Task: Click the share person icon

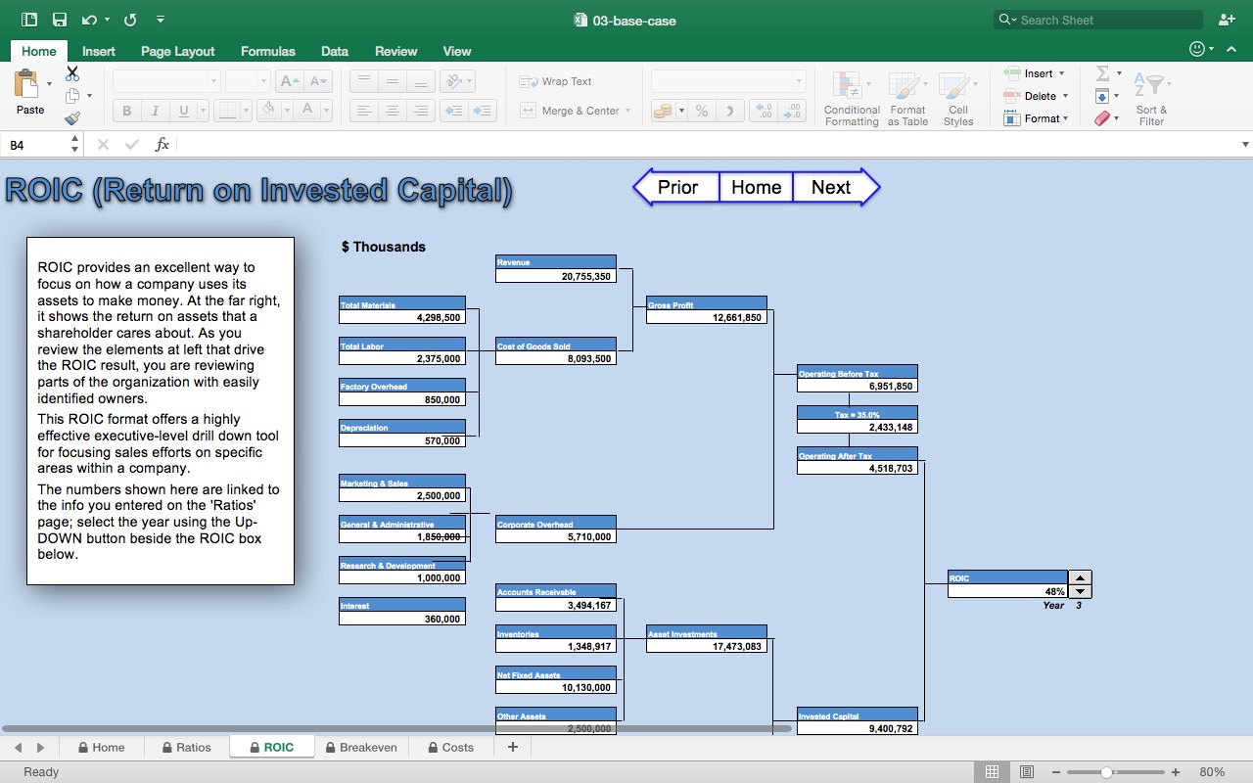Action: (1227, 20)
